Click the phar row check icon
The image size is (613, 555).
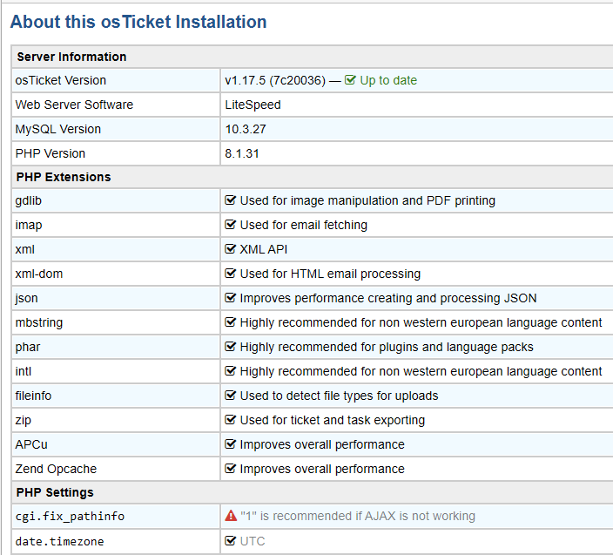click(230, 347)
